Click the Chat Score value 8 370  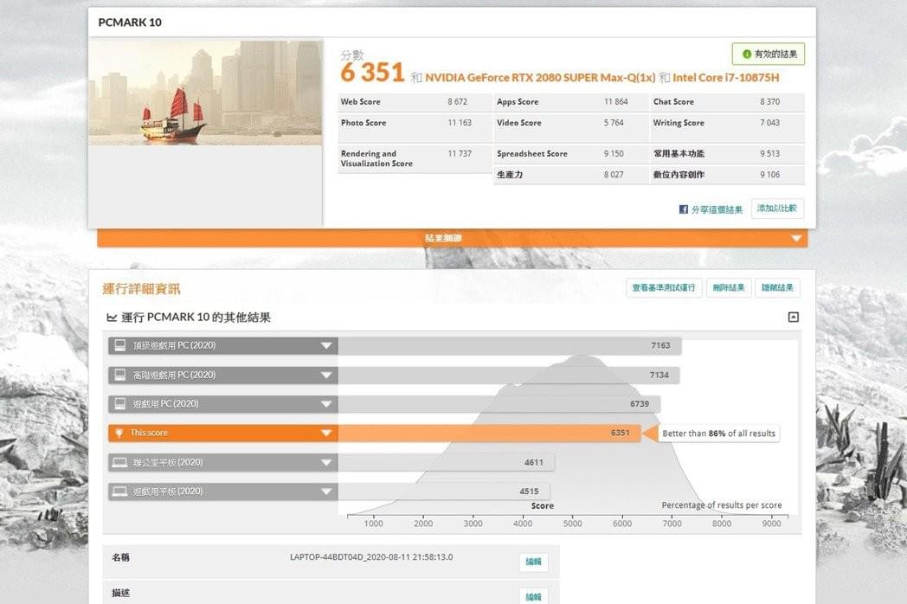(x=770, y=102)
